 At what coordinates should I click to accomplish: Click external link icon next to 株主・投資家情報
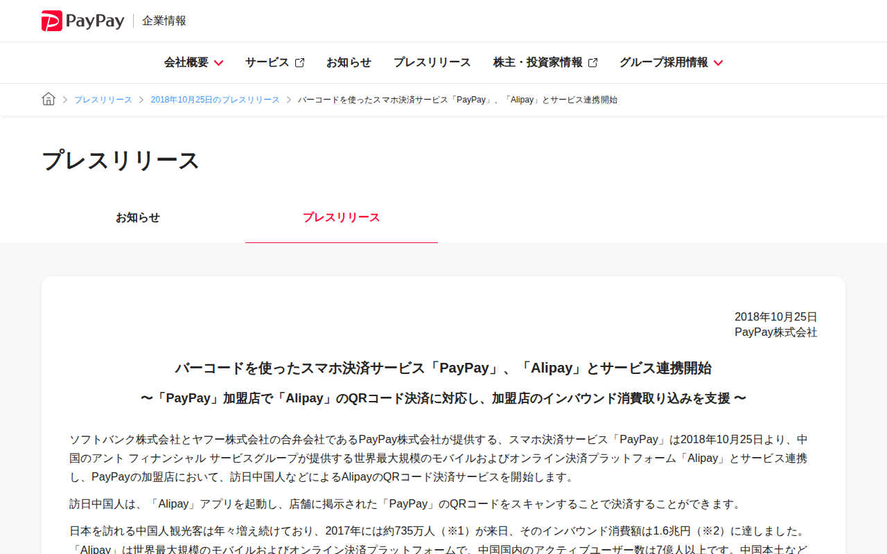[592, 63]
